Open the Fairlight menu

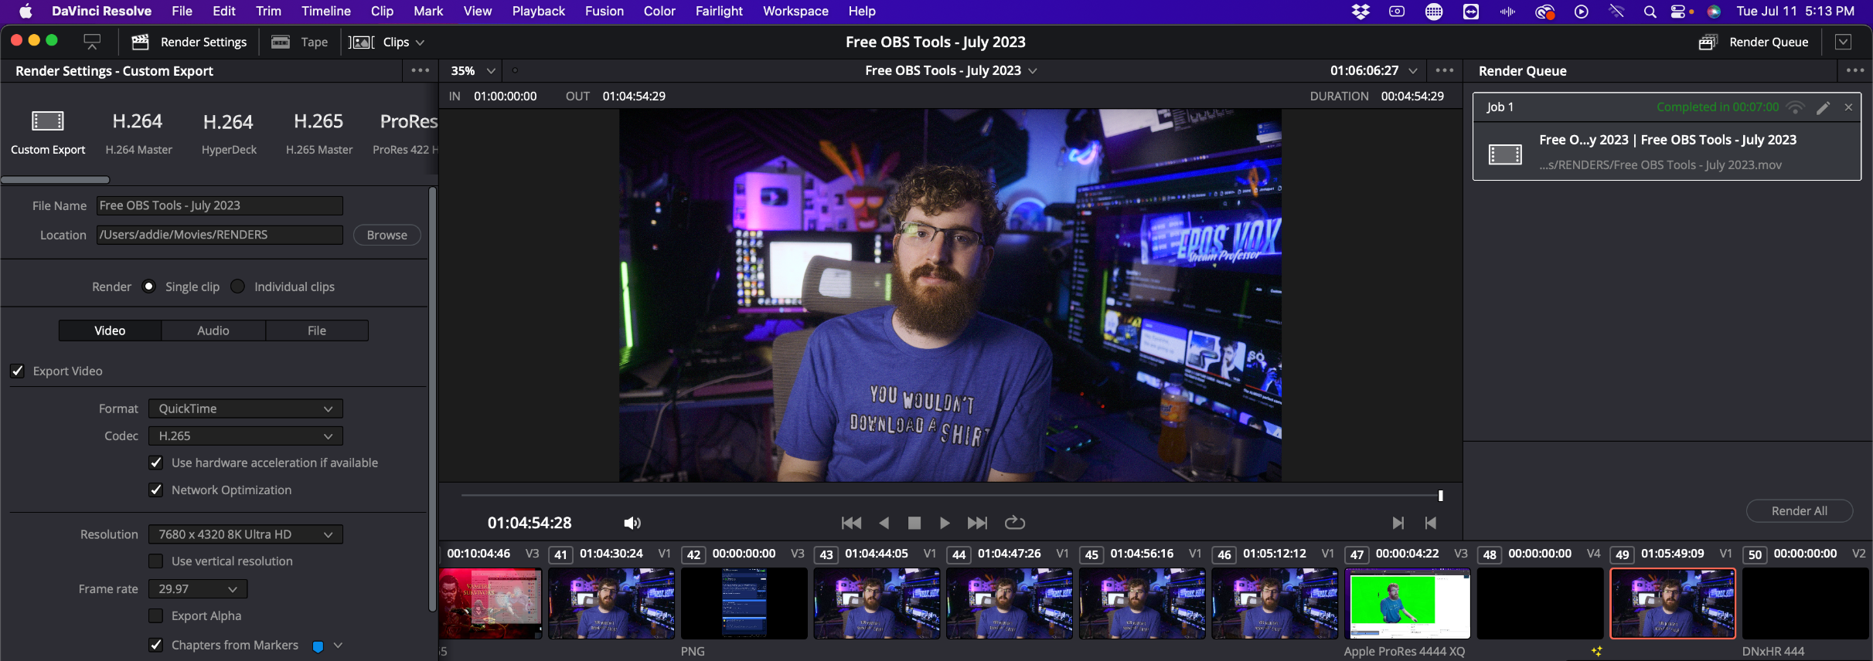tap(719, 11)
